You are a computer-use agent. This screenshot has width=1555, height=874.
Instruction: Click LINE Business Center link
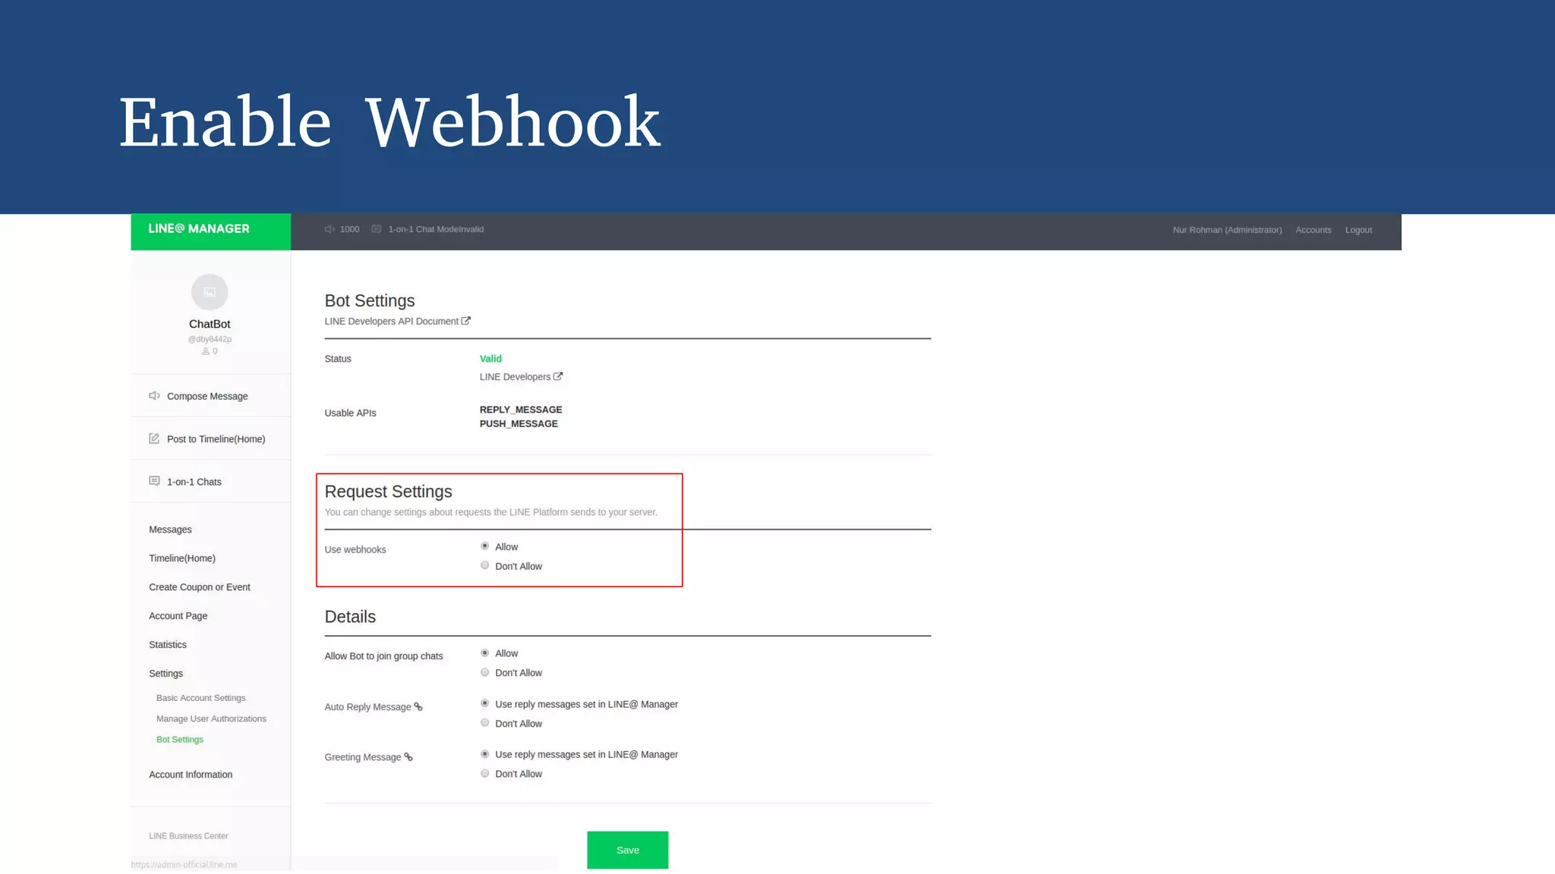tap(188, 836)
